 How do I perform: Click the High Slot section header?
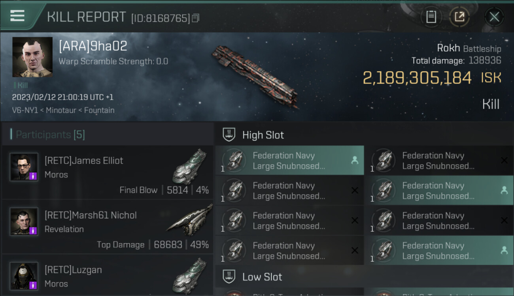click(x=263, y=135)
